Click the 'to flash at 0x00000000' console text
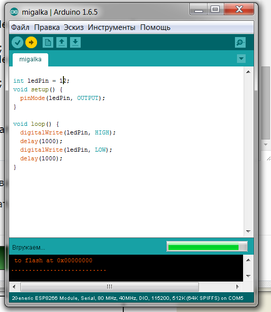Viewport: 271px width, 312px height. point(53,260)
